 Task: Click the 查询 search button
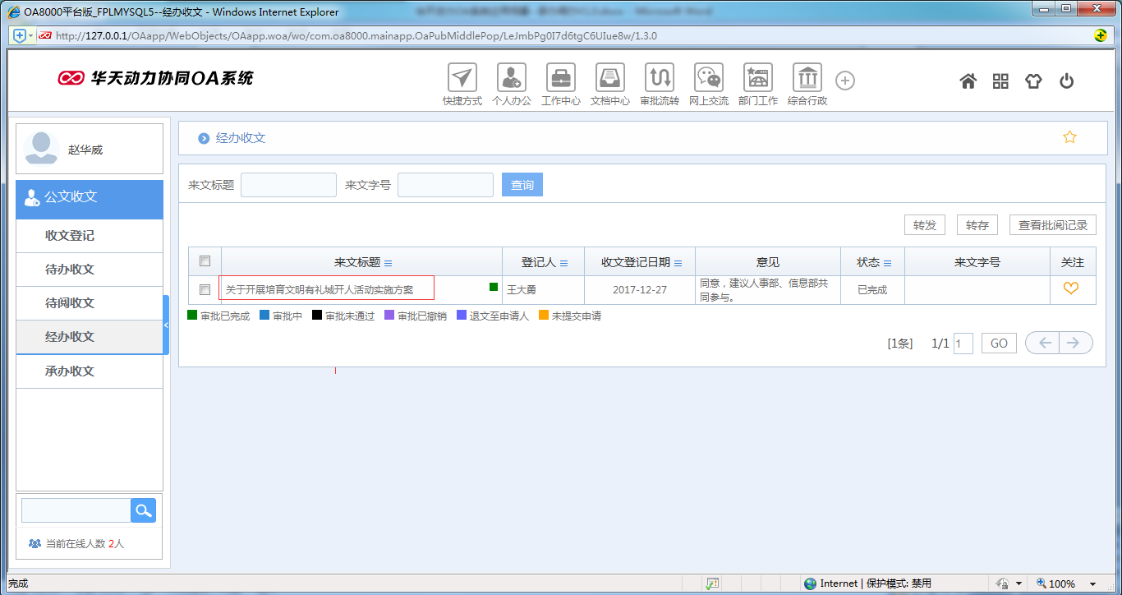[x=522, y=185]
